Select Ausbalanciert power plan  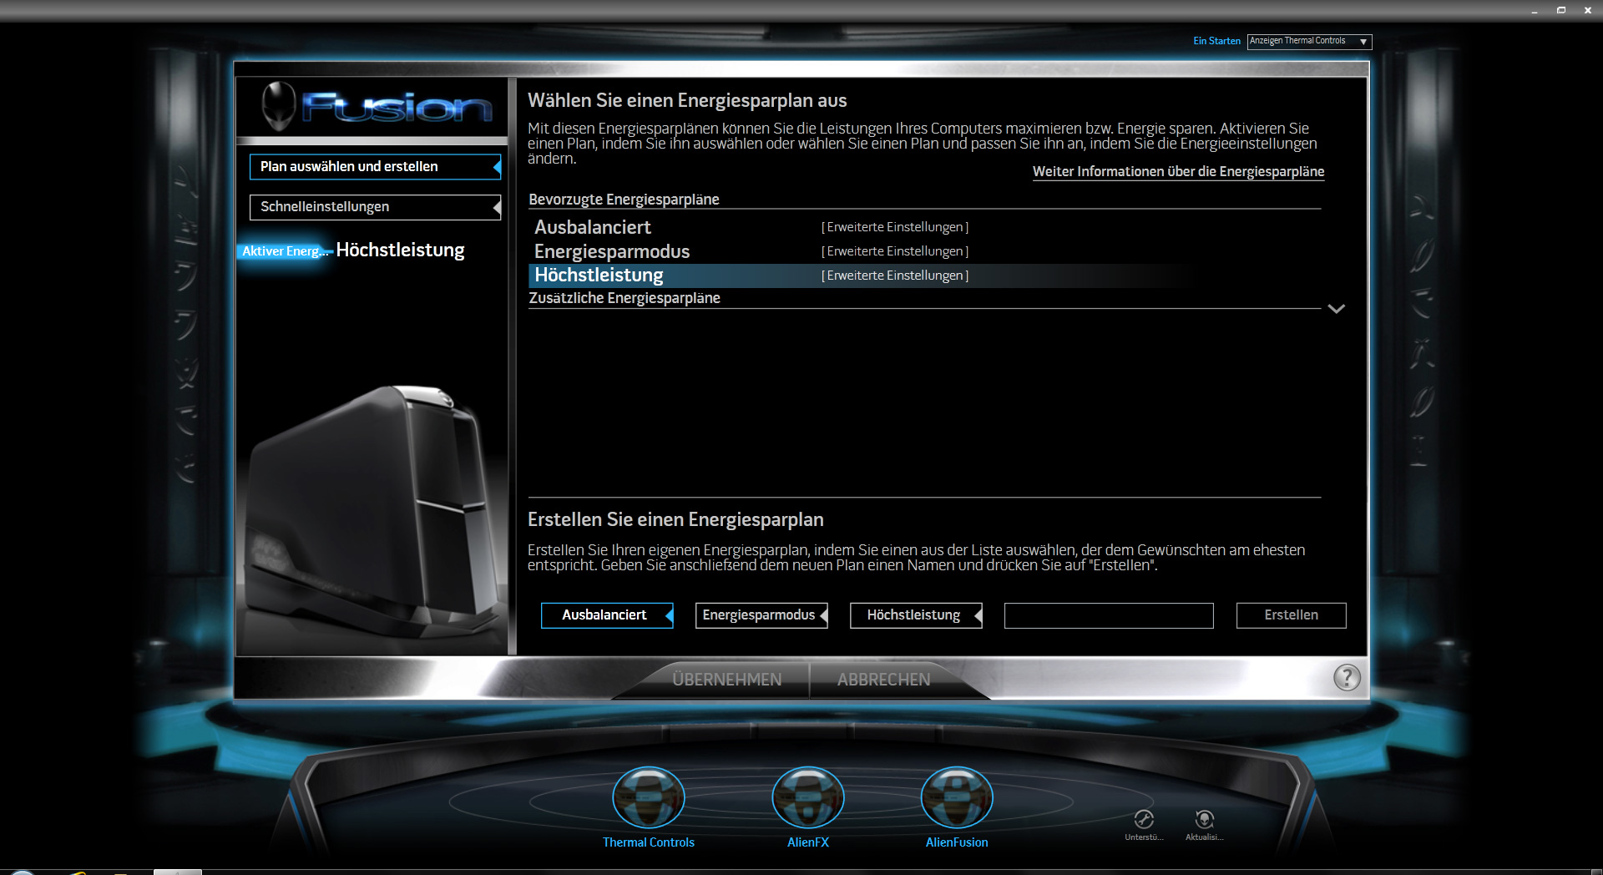coord(593,227)
